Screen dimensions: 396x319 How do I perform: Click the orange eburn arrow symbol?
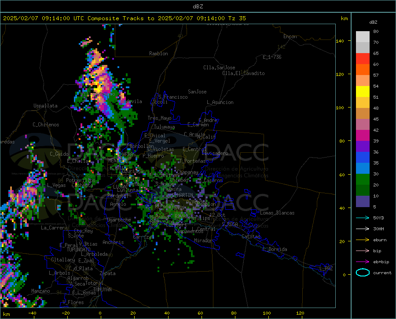(363, 240)
